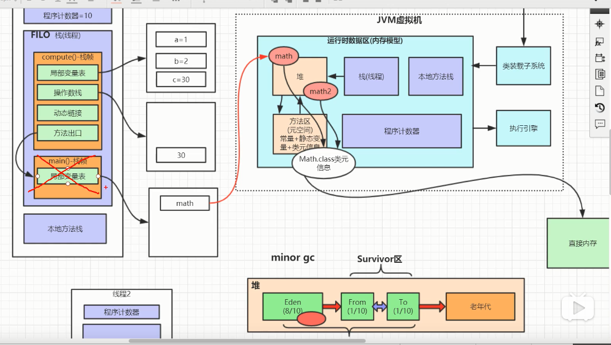Screen dimensions: 611x345
Task: Select the 执行引擎 box
Action: click(523, 129)
